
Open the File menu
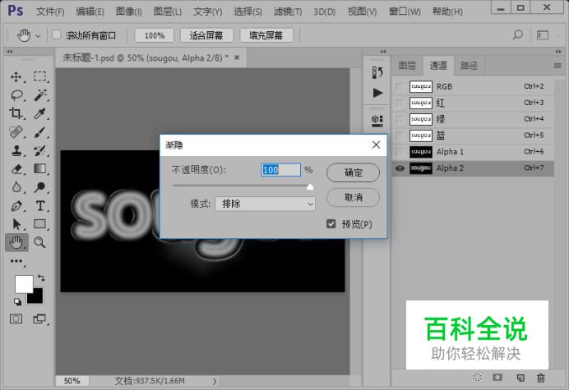click(x=50, y=11)
